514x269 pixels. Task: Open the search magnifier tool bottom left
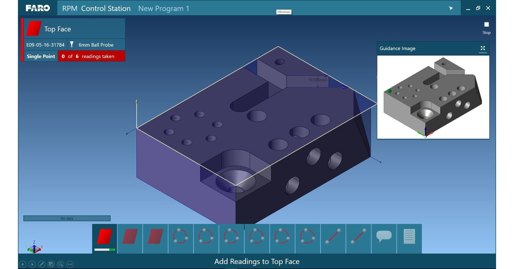(x=61, y=264)
